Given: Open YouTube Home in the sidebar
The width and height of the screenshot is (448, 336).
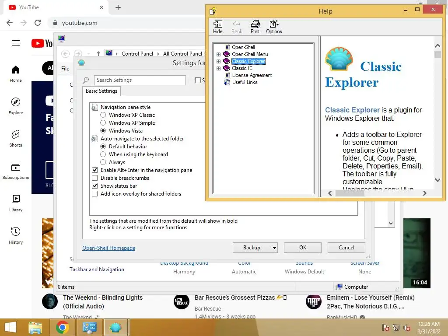Looking at the screenshot, I should point(16,73).
